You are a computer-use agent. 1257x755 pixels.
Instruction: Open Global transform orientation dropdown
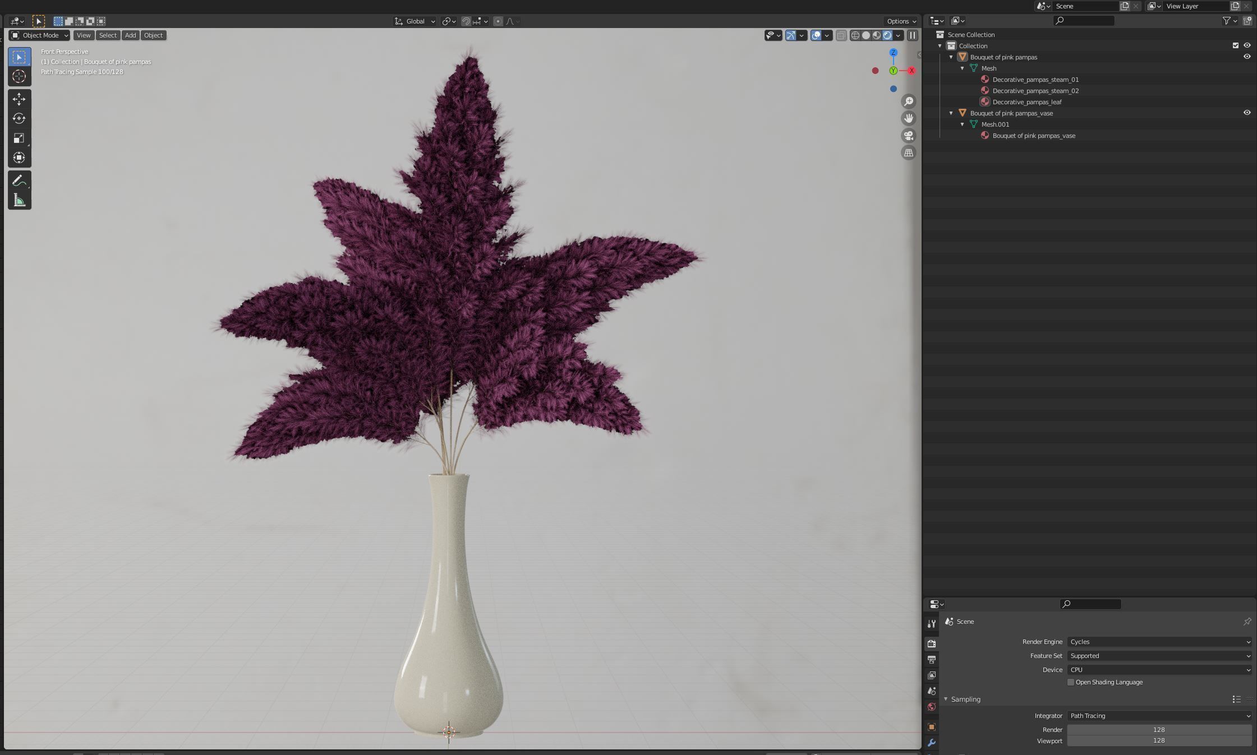click(415, 21)
